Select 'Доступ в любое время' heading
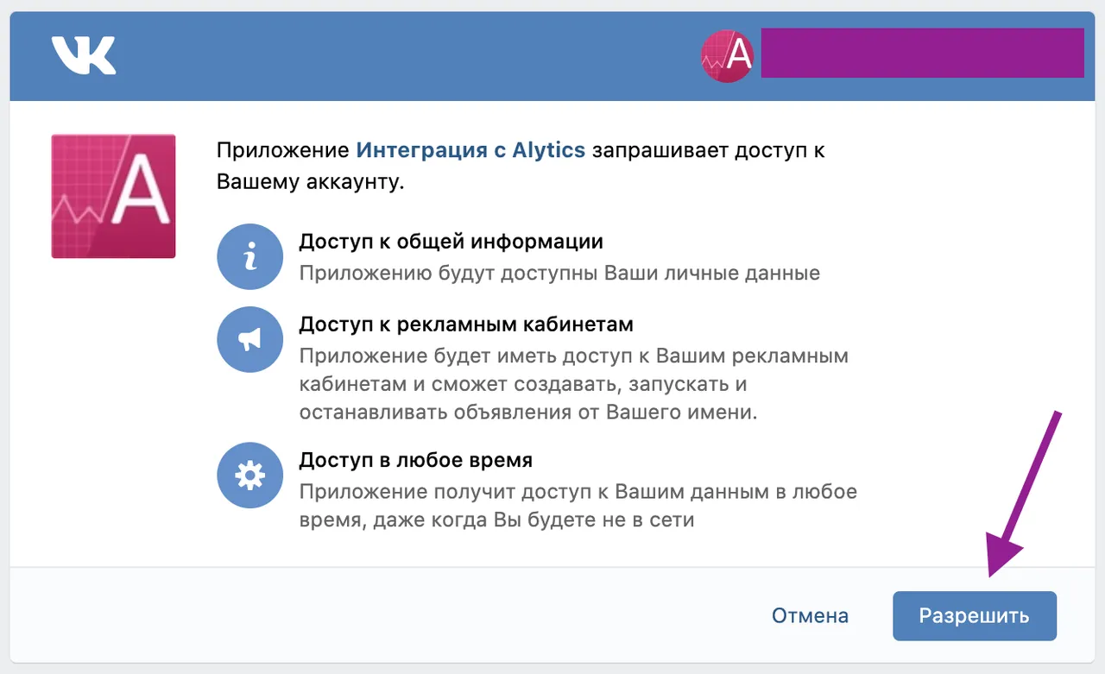 pos(415,459)
